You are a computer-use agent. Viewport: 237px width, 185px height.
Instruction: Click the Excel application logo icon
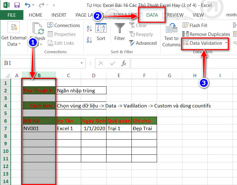click(7, 5)
